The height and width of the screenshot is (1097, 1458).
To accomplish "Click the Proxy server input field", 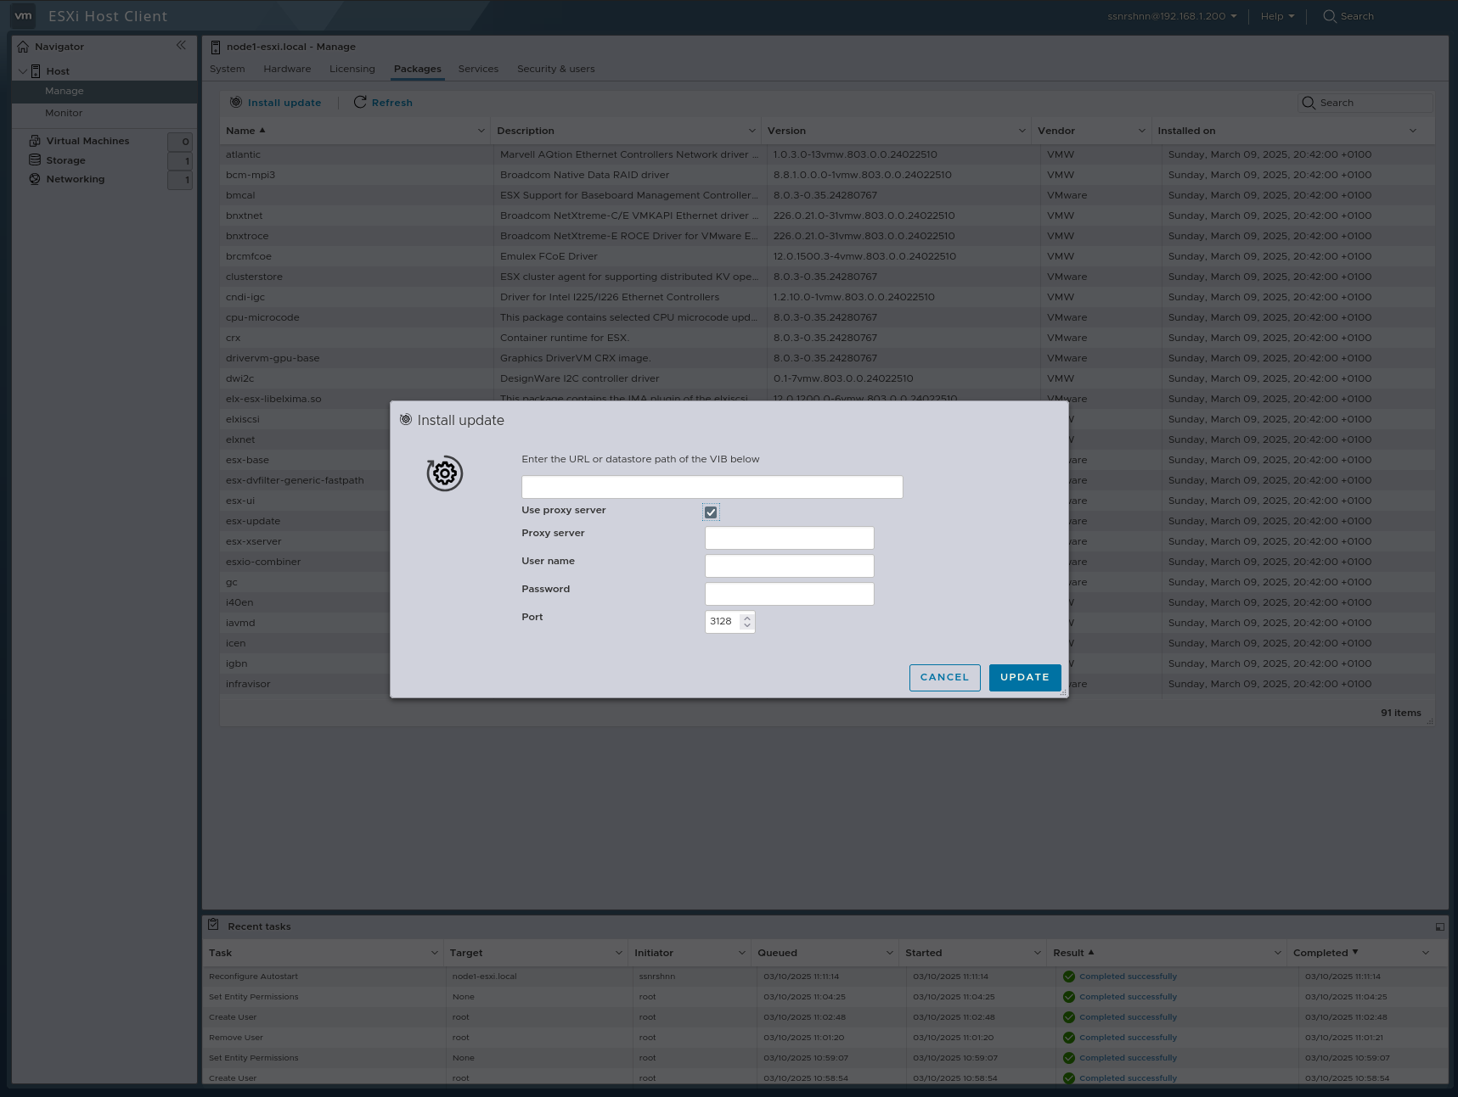I will click(x=788, y=537).
